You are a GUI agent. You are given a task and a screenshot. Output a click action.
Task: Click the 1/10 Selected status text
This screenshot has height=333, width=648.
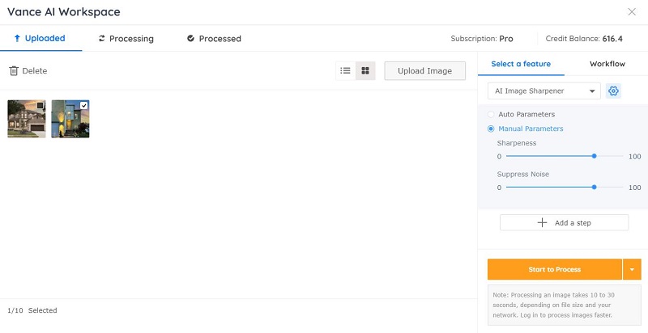point(32,310)
